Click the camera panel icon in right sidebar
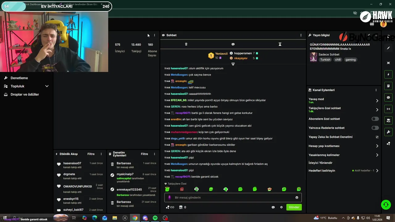Screen dimensions: 395x222 [389, 120]
